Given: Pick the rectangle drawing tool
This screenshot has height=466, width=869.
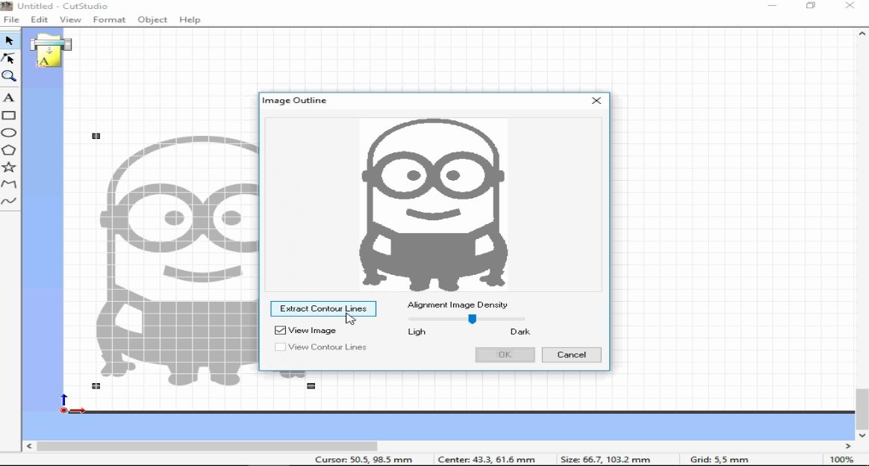Looking at the screenshot, I should [x=9, y=115].
